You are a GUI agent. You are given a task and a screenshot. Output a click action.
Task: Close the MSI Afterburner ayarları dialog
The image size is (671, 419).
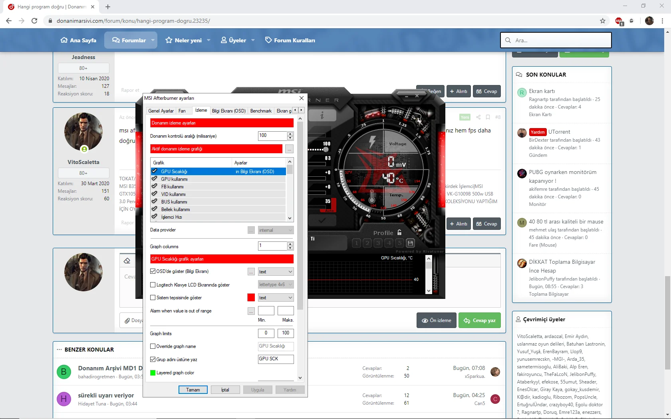(x=302, y=98)
